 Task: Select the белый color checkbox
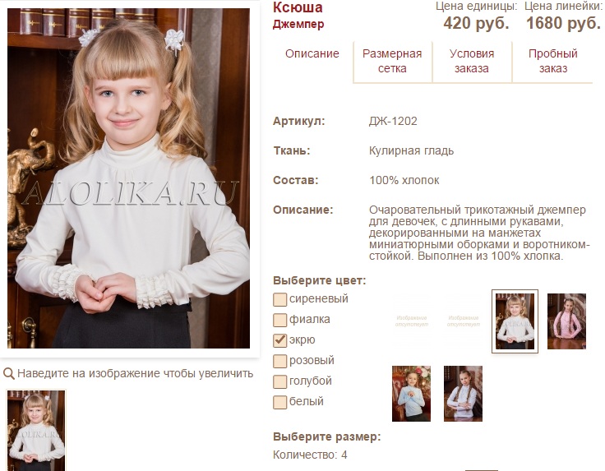[x=279, y=402]
